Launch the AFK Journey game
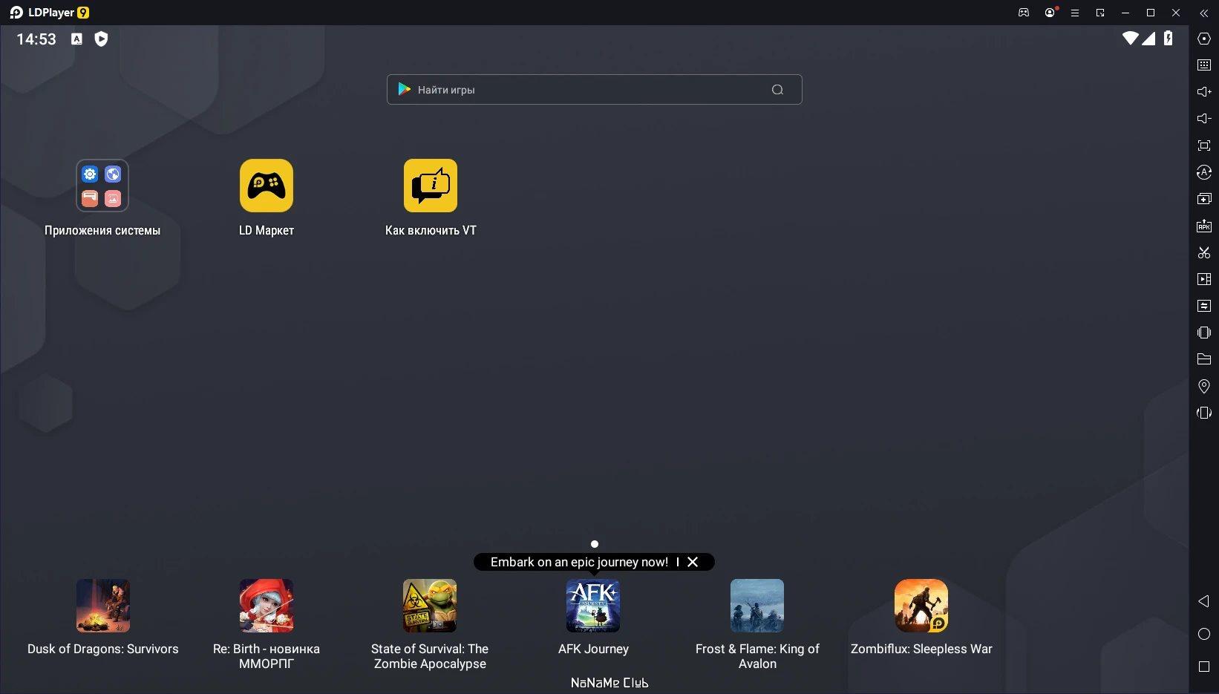The height and width of the screenshot is (694, 1219). point(593,606)
